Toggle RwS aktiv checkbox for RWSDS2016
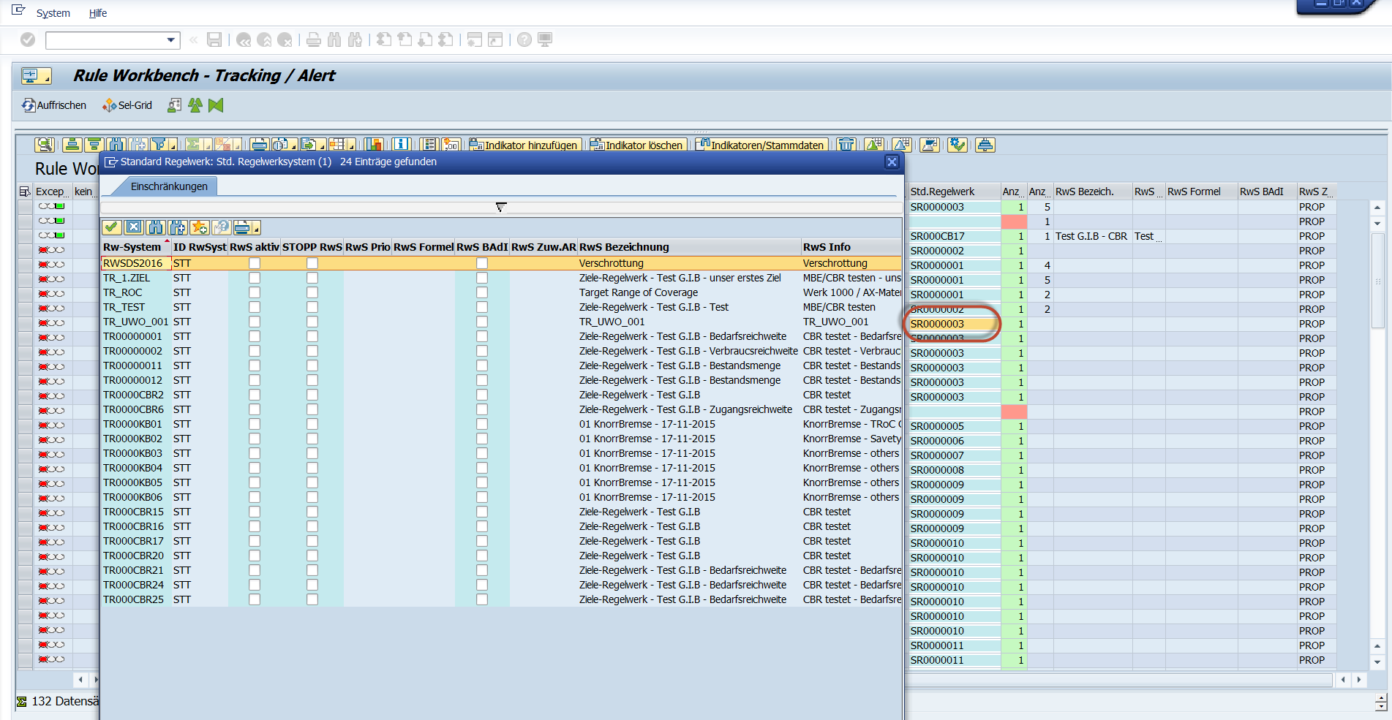 (255, 263)
